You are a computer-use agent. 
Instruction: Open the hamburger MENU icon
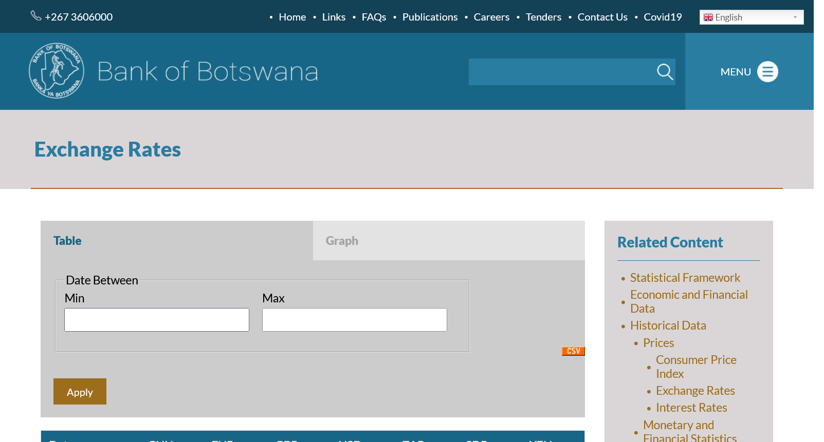pos(767,72)
